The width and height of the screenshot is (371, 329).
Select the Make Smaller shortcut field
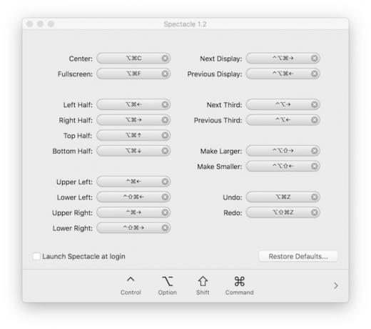pyautogui.click(x=283, y=166)
